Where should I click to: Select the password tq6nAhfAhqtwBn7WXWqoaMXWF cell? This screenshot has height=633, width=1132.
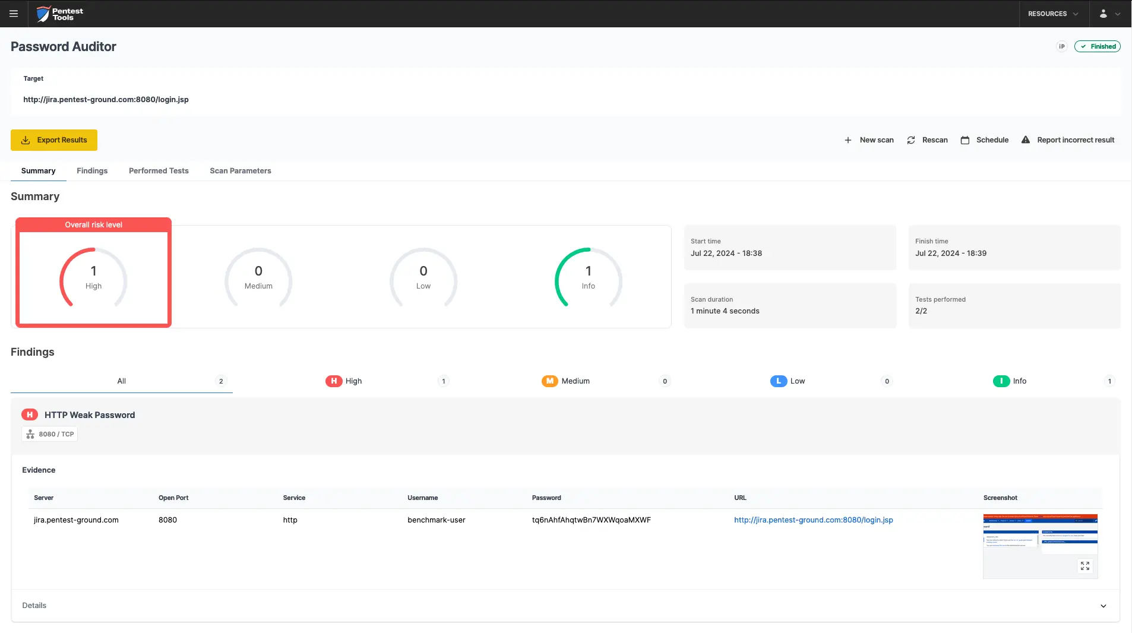(592, 520)
